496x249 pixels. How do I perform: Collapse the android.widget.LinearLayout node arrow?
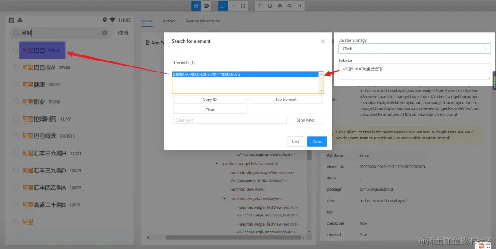(224, 199)
